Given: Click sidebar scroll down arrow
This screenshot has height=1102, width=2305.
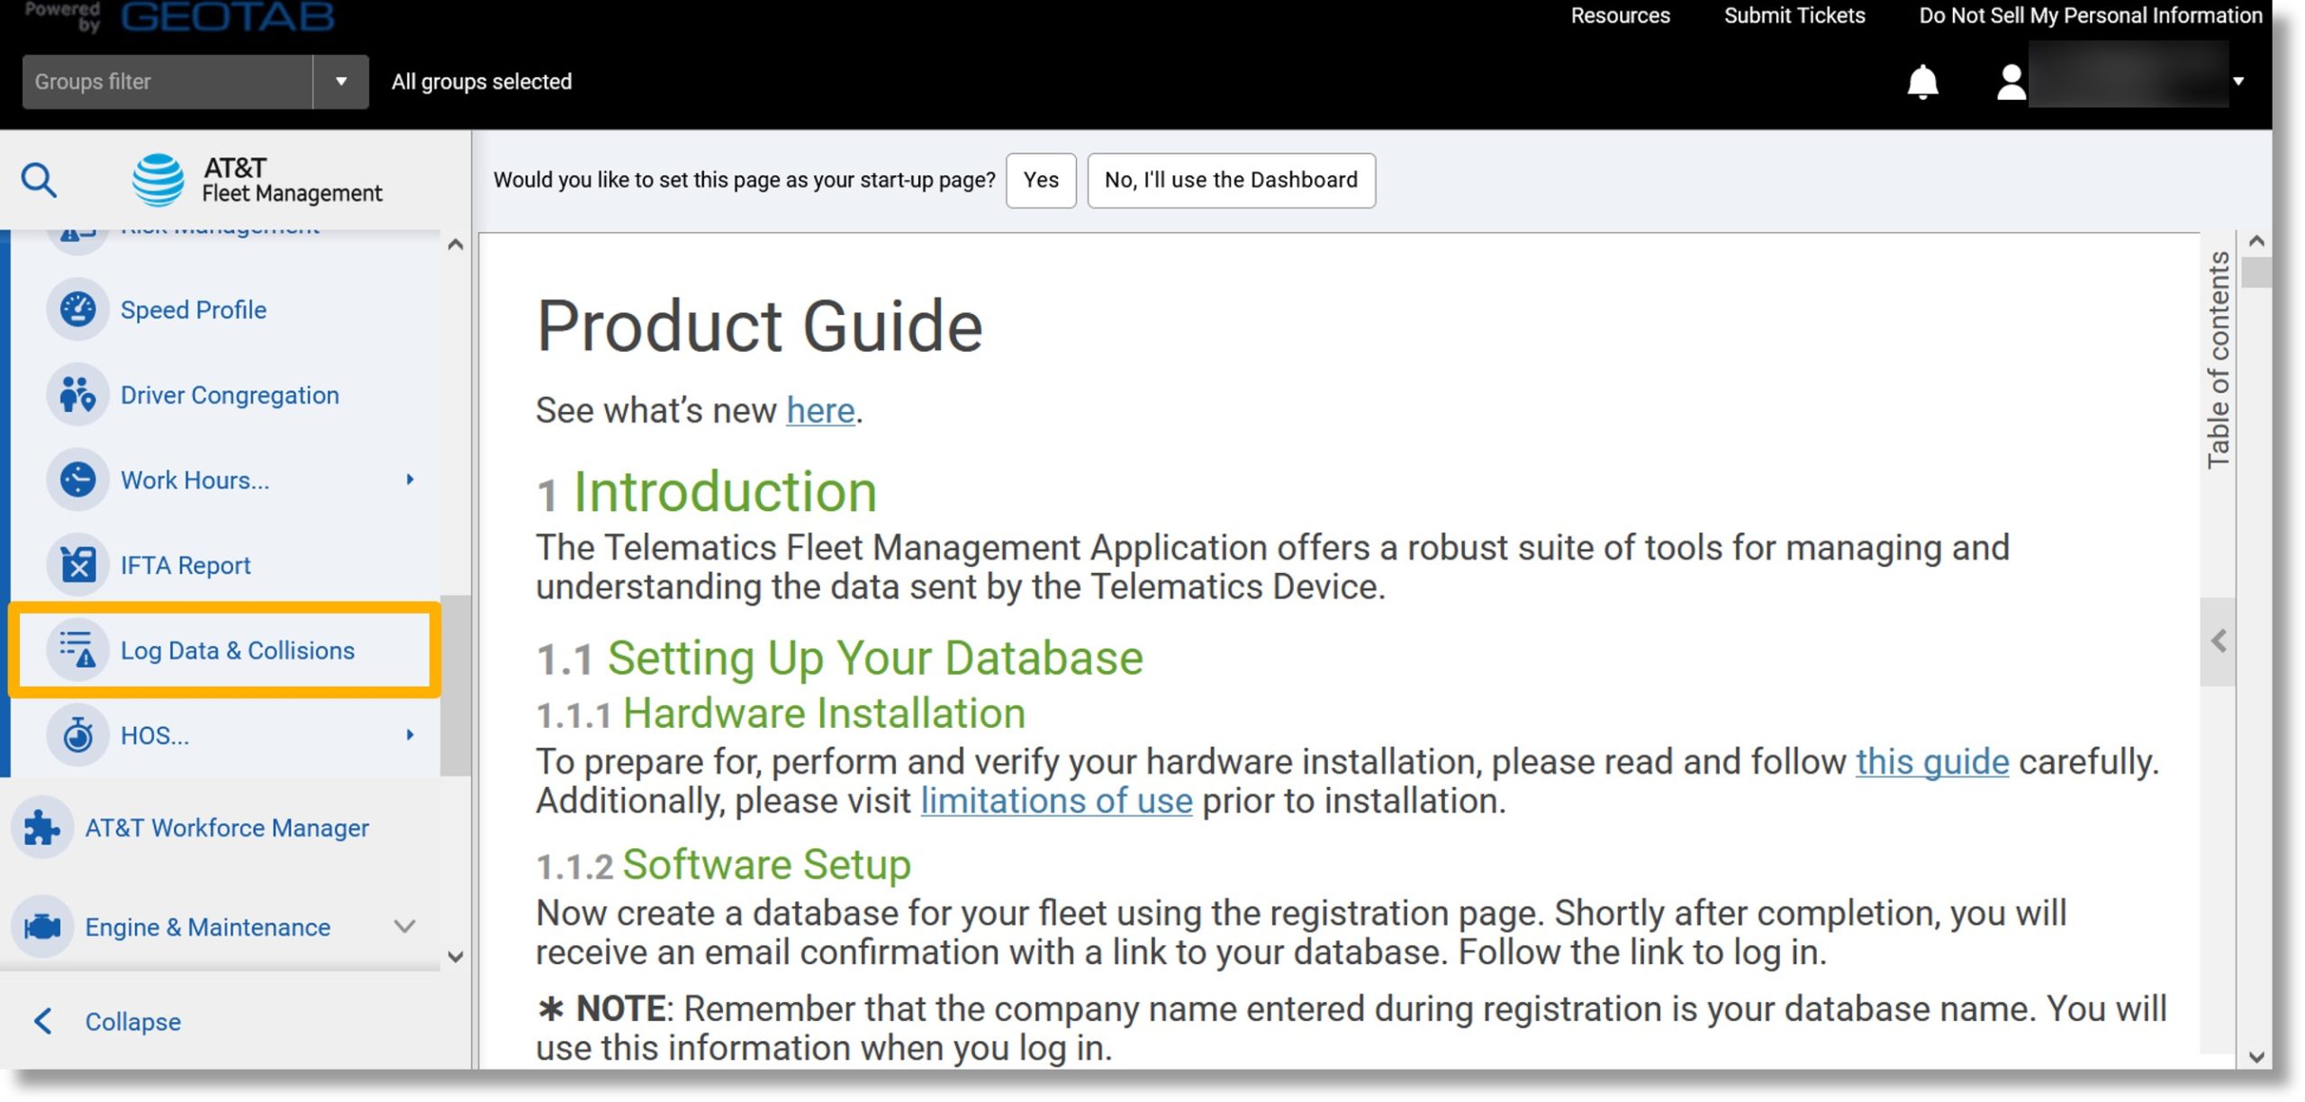Looking at the screenshot, I should [x=456, y=956].
